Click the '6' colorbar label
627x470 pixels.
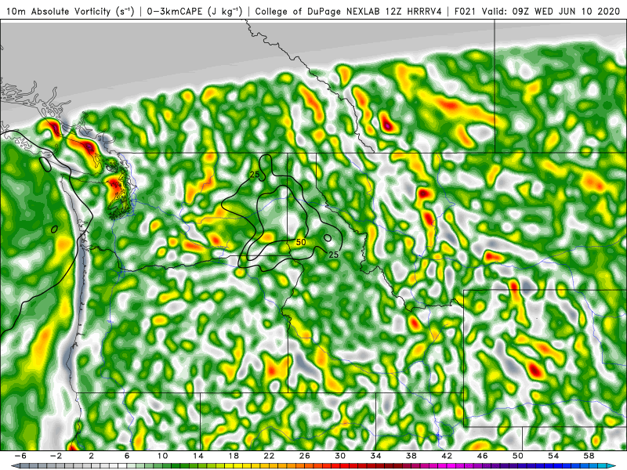coord(127,456)
